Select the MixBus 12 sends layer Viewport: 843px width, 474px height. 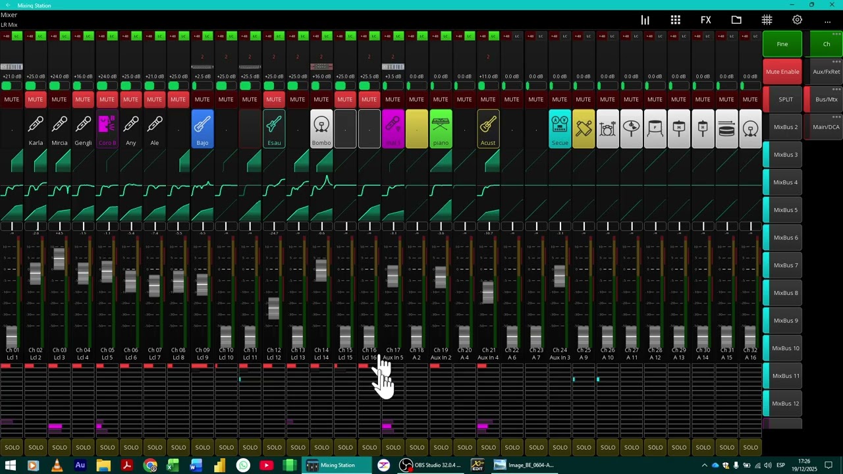pos(782,404)
